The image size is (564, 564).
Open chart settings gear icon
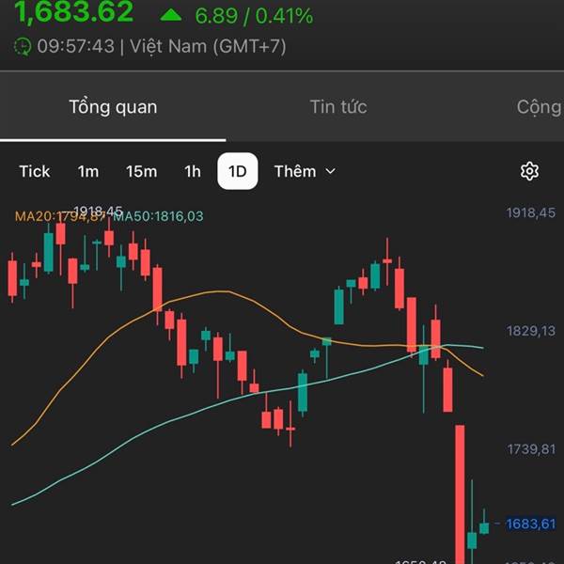pos(529,171)
